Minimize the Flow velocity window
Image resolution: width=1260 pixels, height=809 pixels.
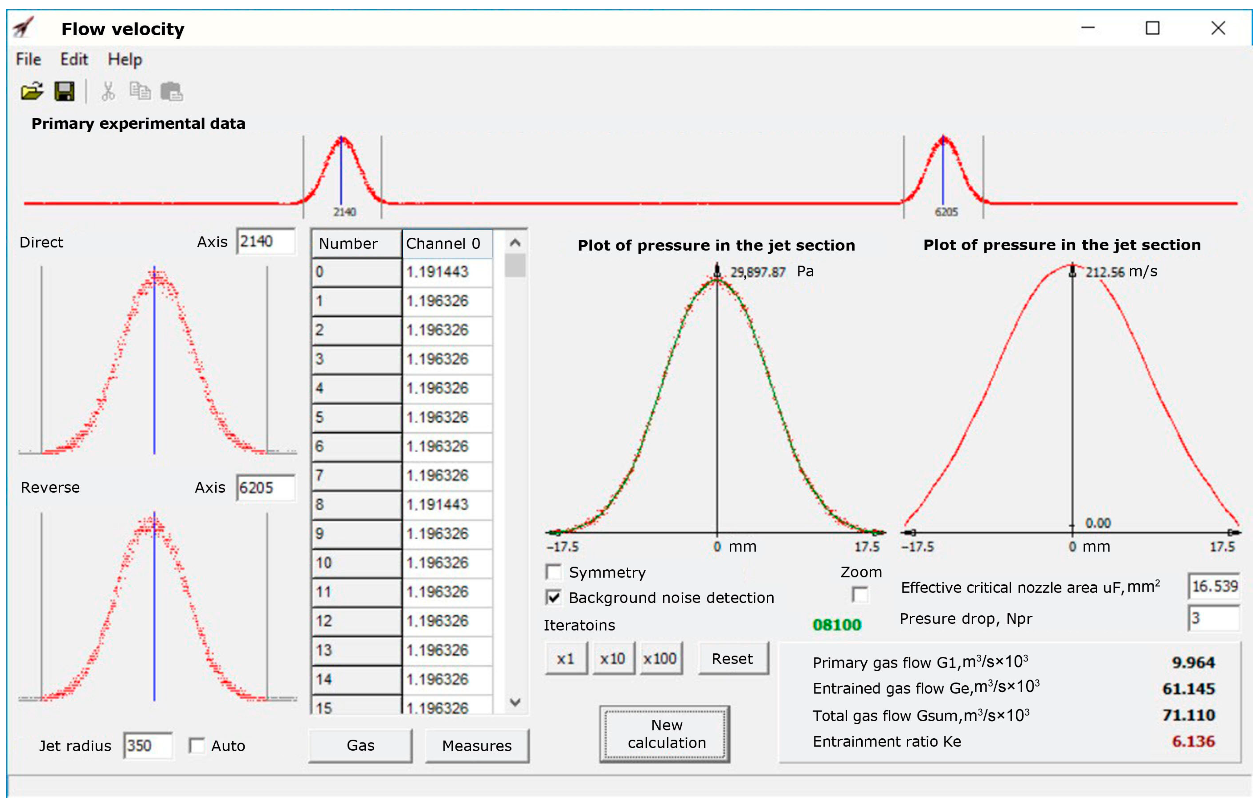1088,28
